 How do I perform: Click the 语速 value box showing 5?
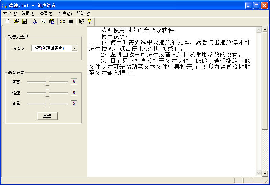point(74,93)
